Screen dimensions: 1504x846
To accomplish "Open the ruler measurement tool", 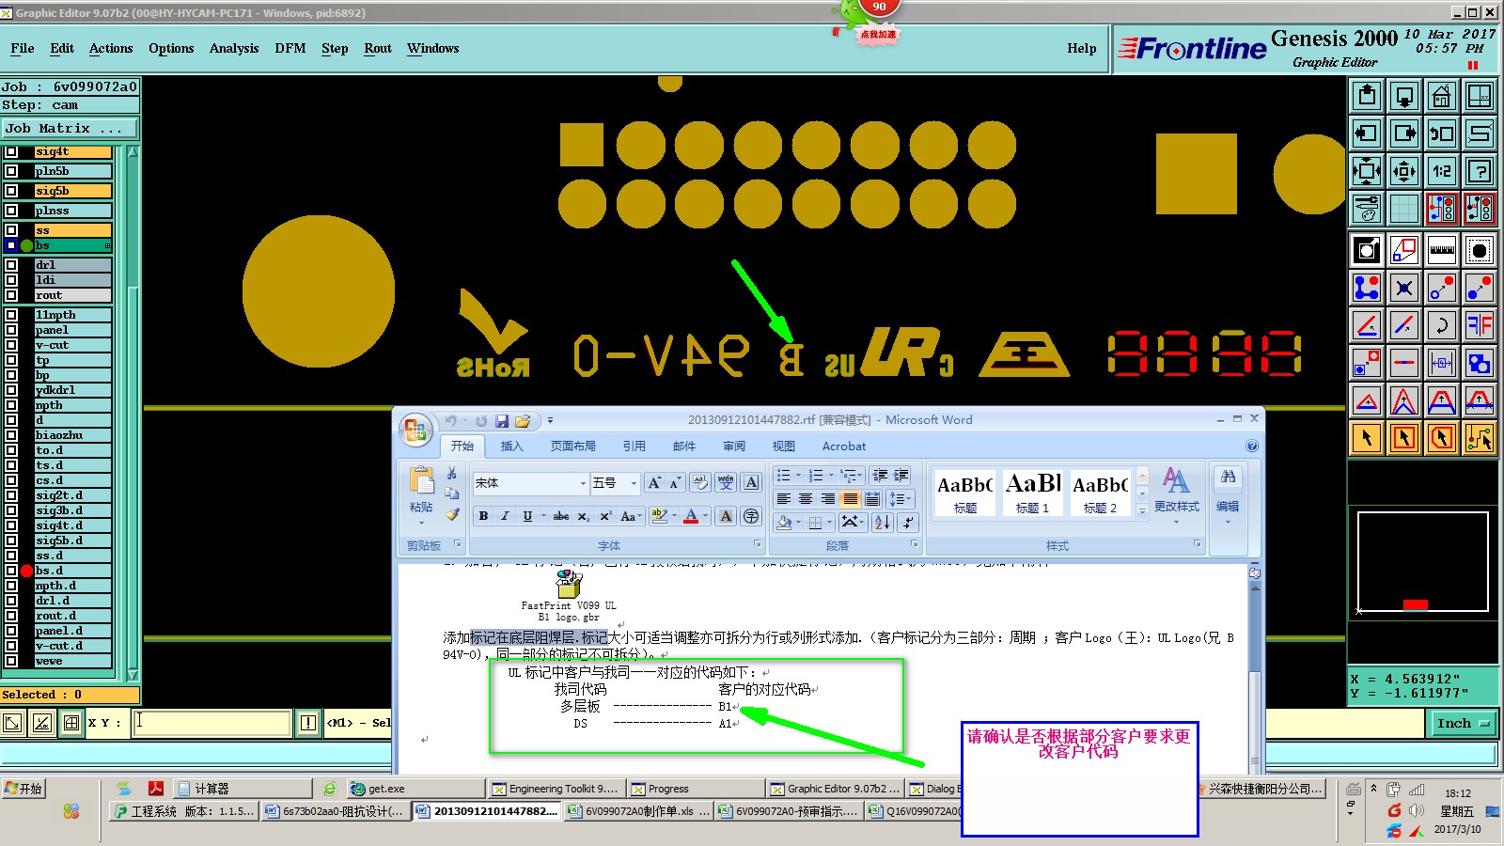I will coord(1441,250).
